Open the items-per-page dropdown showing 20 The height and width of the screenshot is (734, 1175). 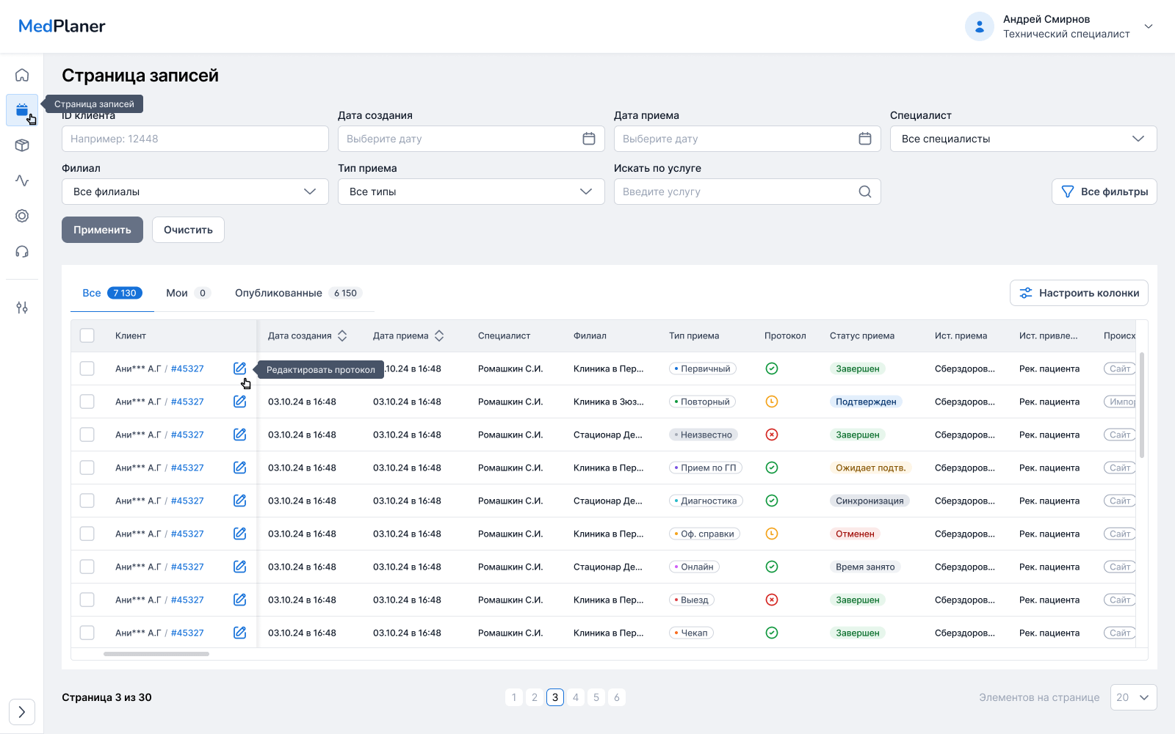click(x=1133, y=697)
